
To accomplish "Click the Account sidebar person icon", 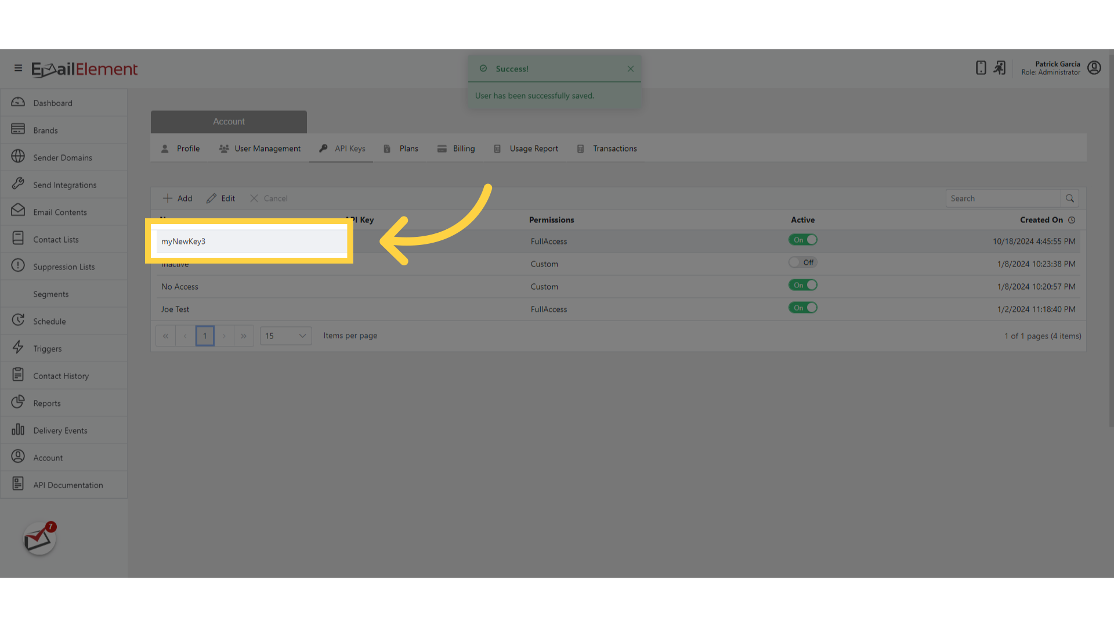I will 18,457.
